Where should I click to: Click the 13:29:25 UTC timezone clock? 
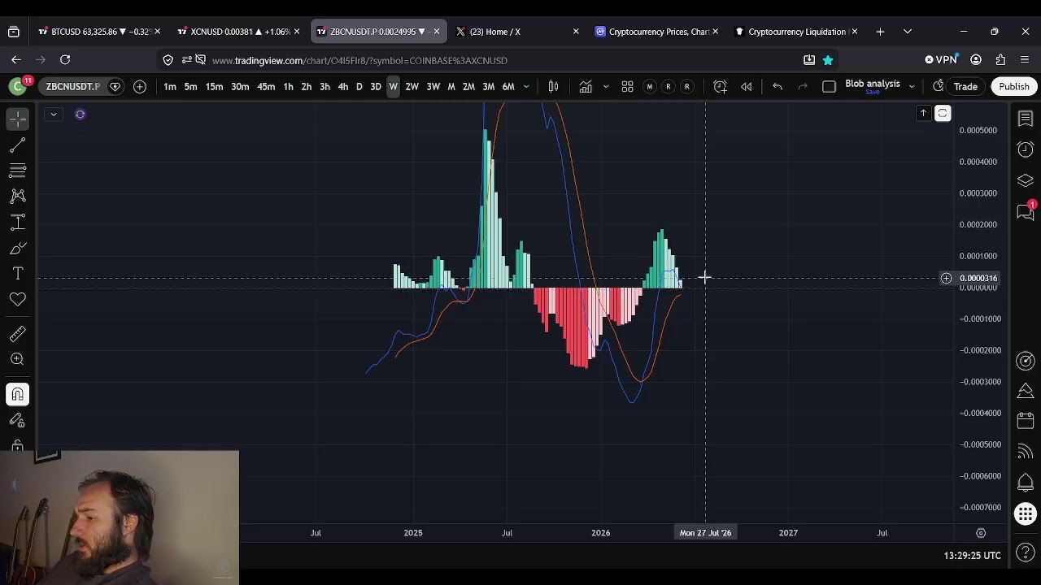(x=972, y=556)
